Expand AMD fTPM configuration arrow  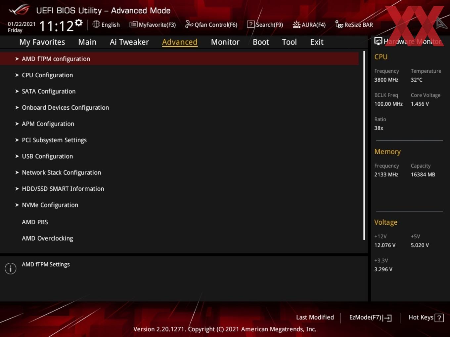(x=17, y=59)
